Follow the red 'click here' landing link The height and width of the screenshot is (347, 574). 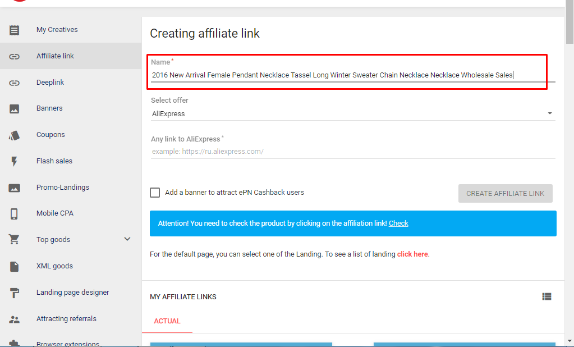point(412,254)
